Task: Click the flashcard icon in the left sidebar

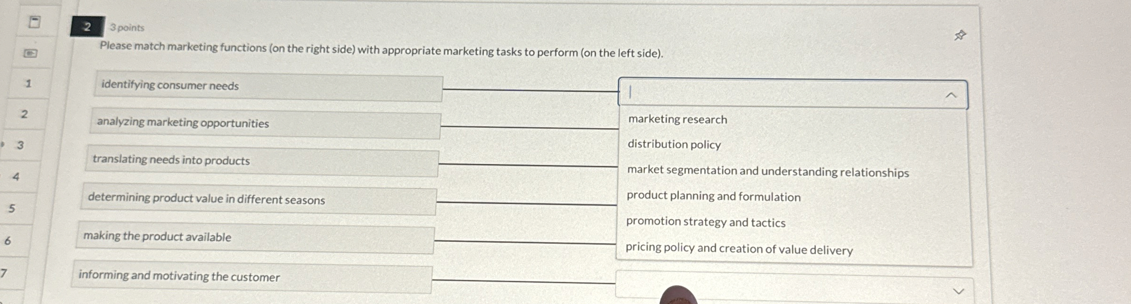Action: (x=30, y=54)
